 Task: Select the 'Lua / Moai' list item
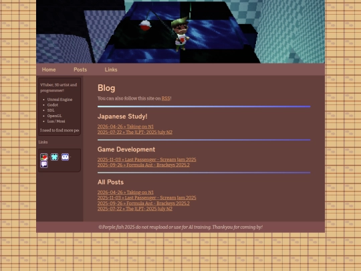[x=56, y=121]
